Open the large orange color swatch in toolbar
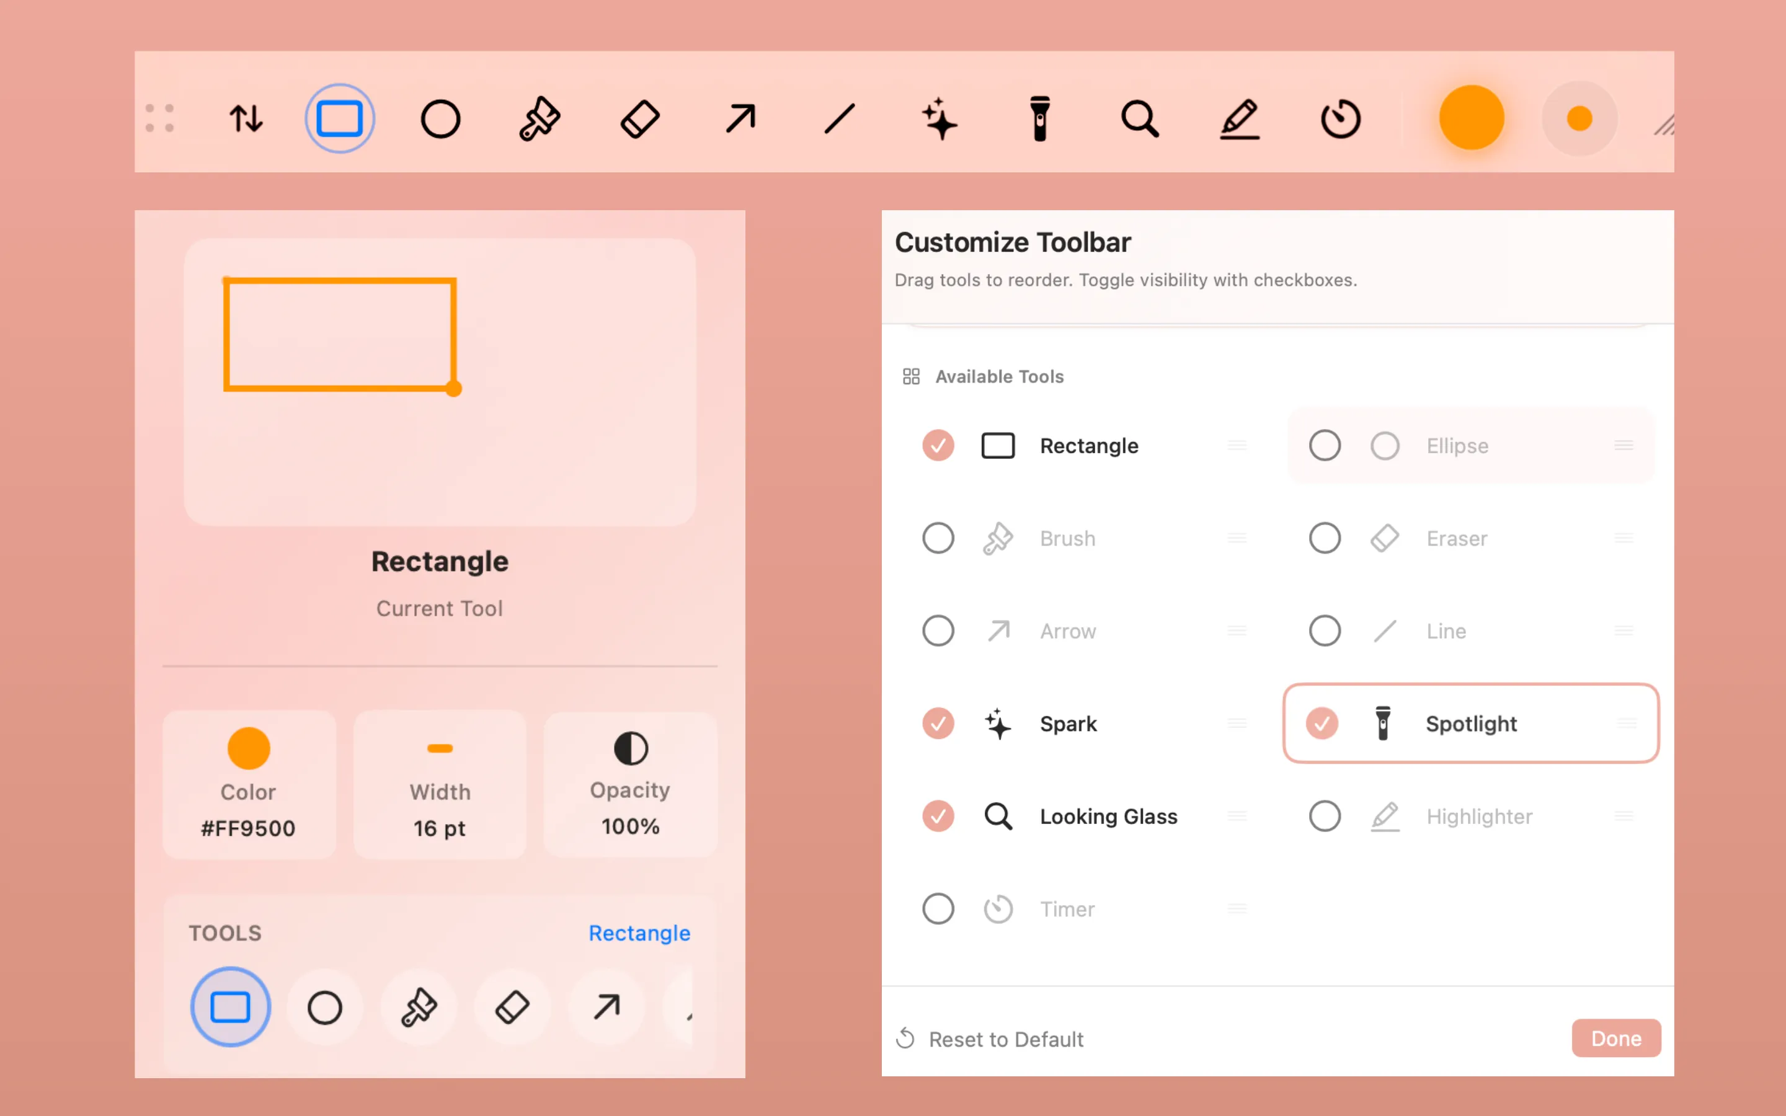Viewport: 1786px width, 1116px height. (1472, 118)
